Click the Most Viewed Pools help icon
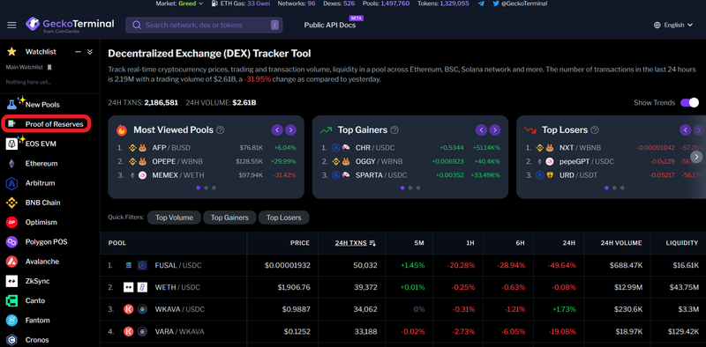706x347 pixels. pos(220,130)
